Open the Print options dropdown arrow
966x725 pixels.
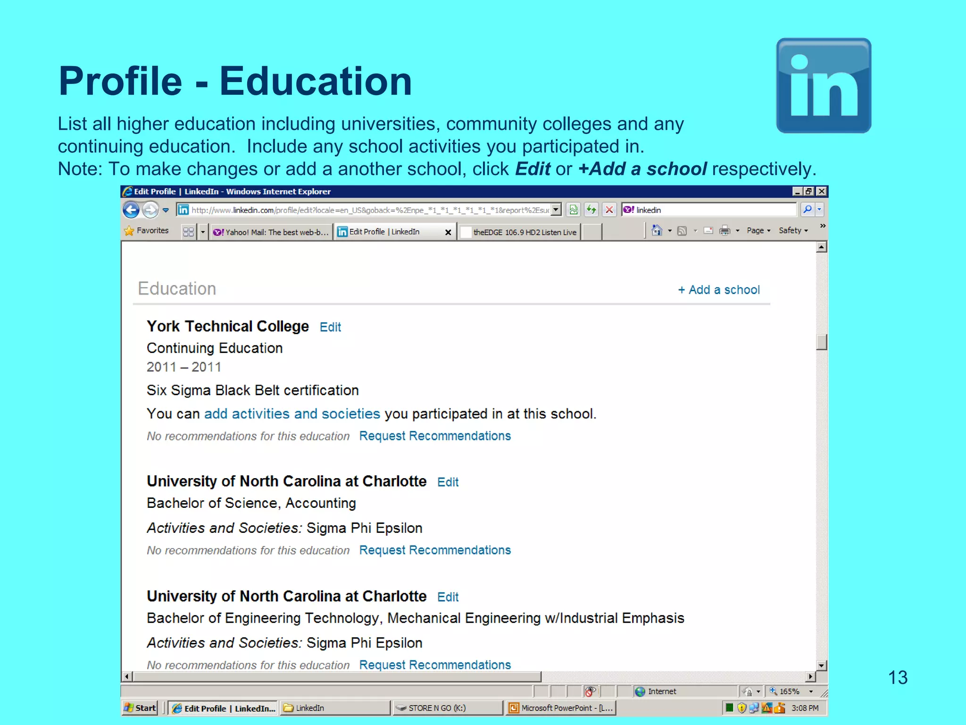coord(738,231)
